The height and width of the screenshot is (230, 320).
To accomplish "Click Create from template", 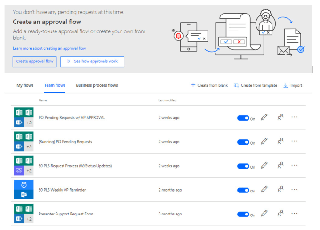I will (256, 85).
